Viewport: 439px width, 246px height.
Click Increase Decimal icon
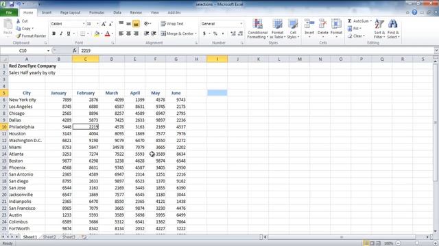point(233,33)
